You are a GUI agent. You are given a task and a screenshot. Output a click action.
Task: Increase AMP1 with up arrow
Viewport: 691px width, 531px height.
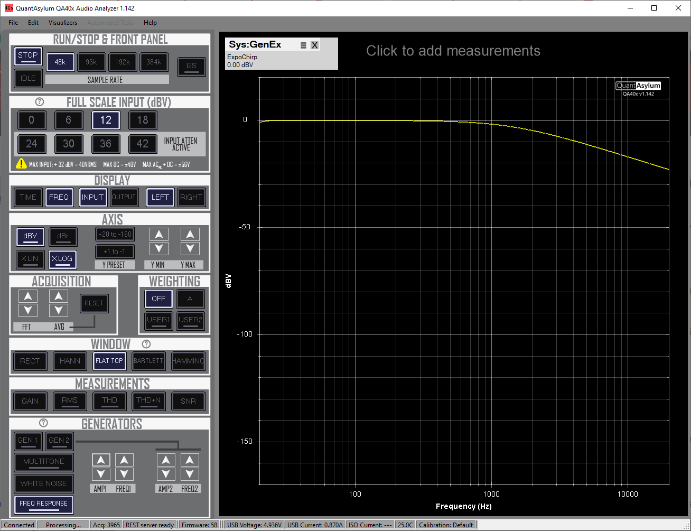(101, 460)
